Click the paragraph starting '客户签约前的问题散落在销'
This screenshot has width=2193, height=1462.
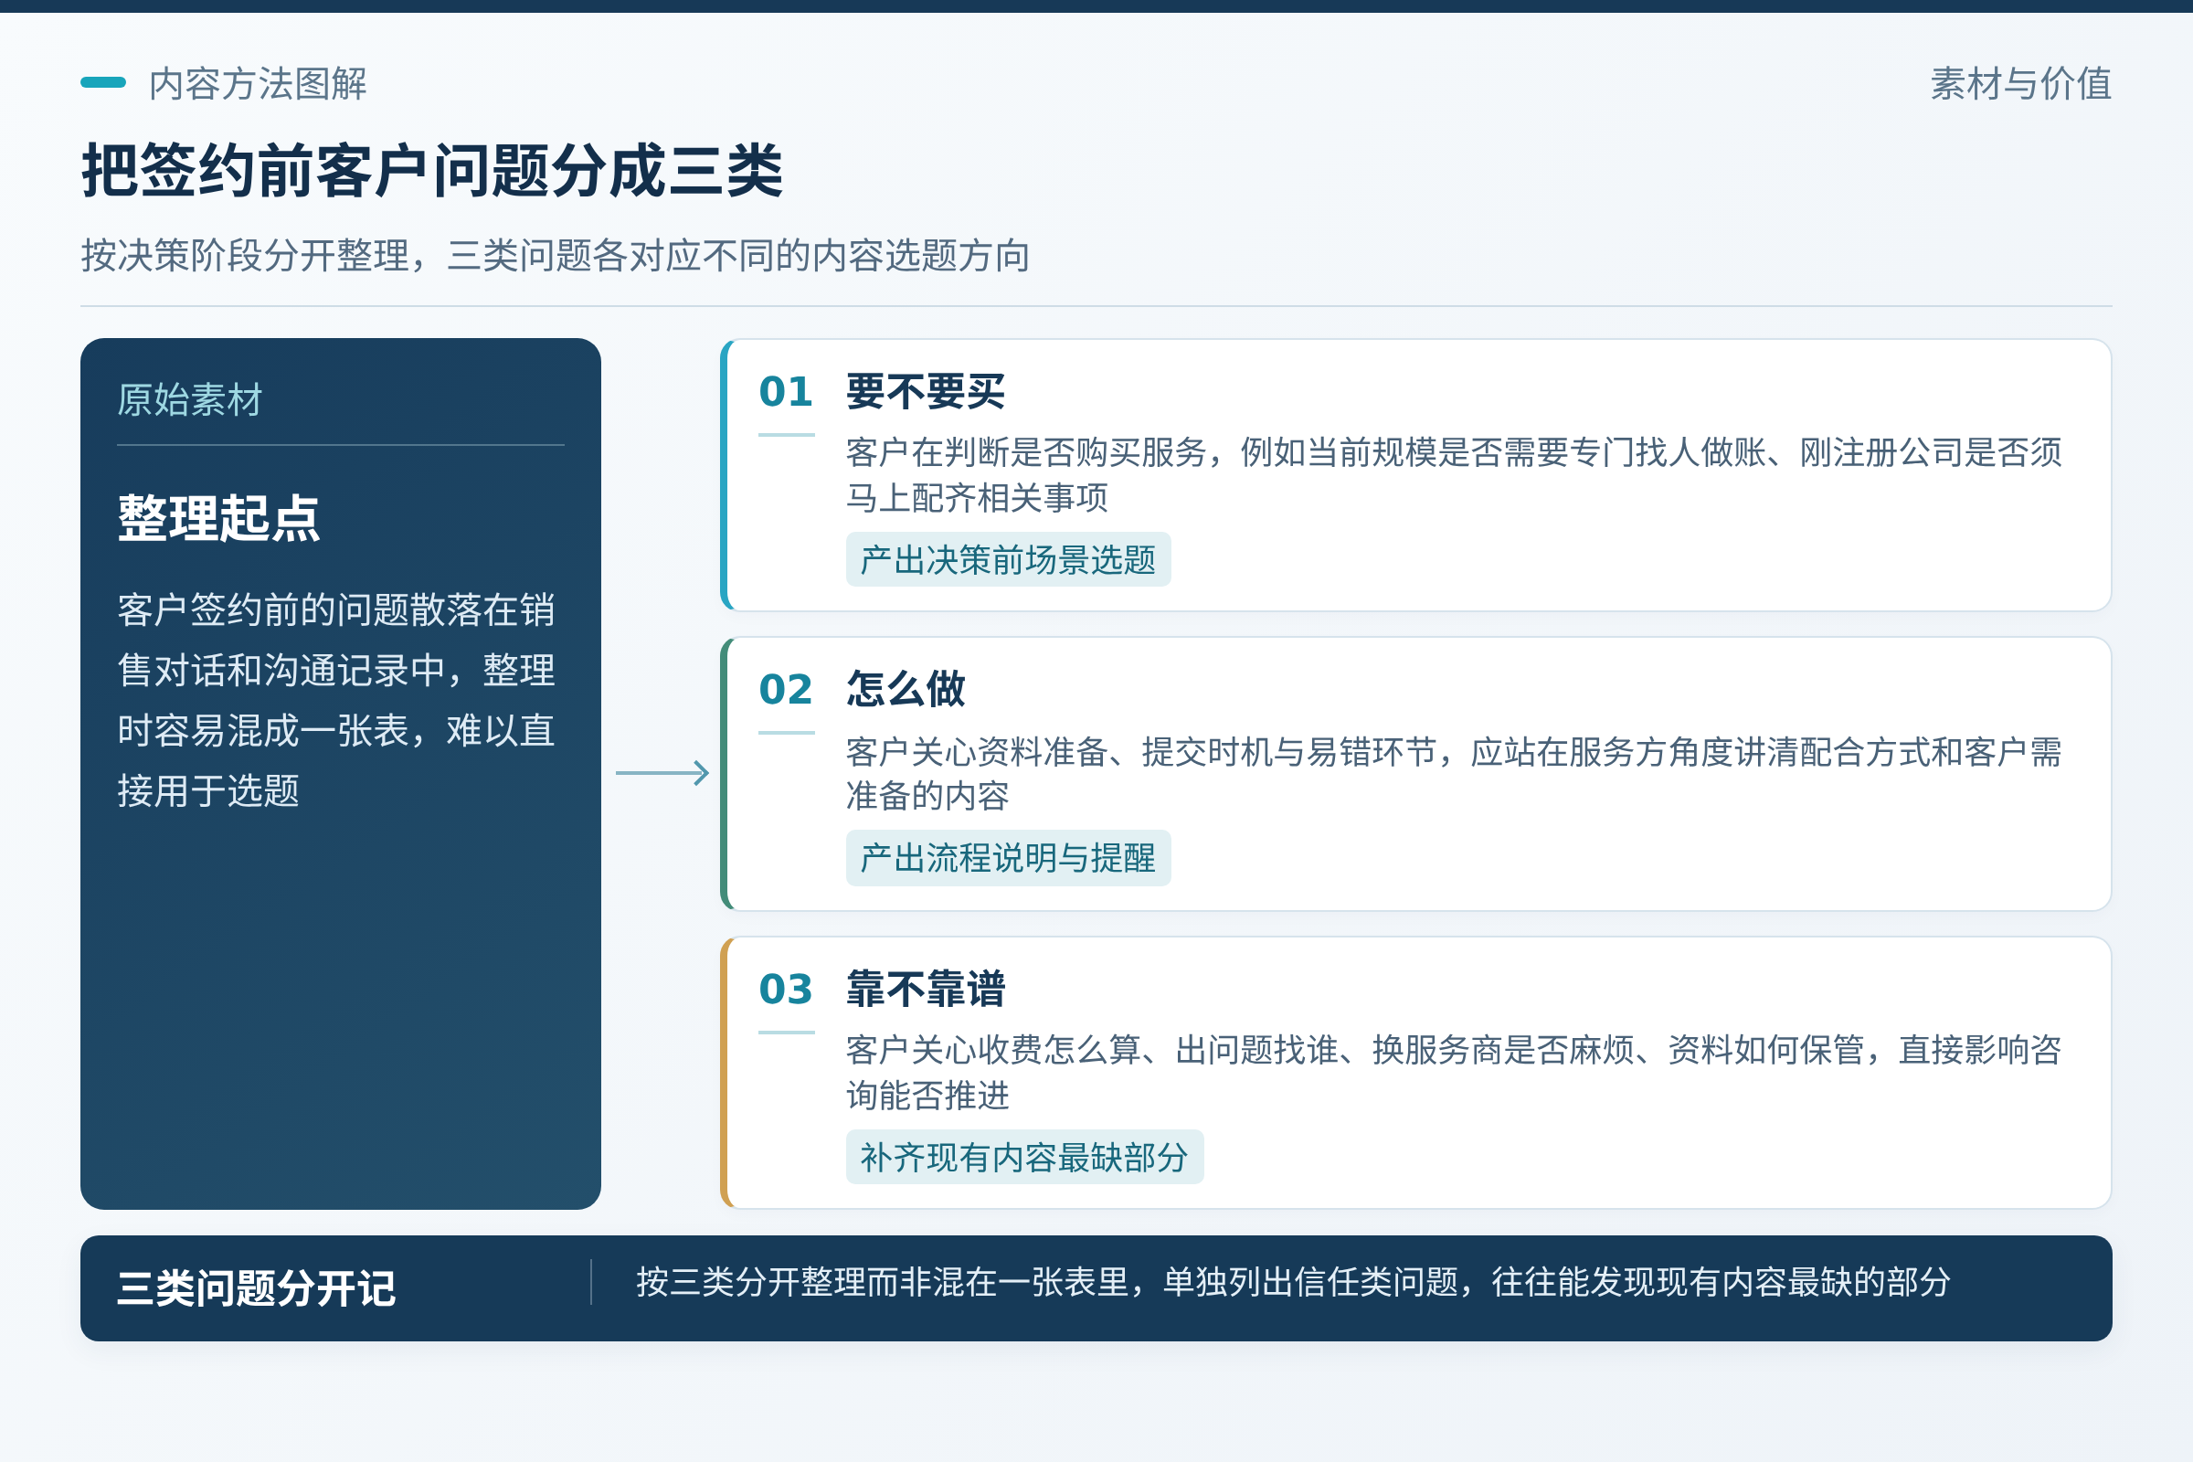(x=336, y=700)
